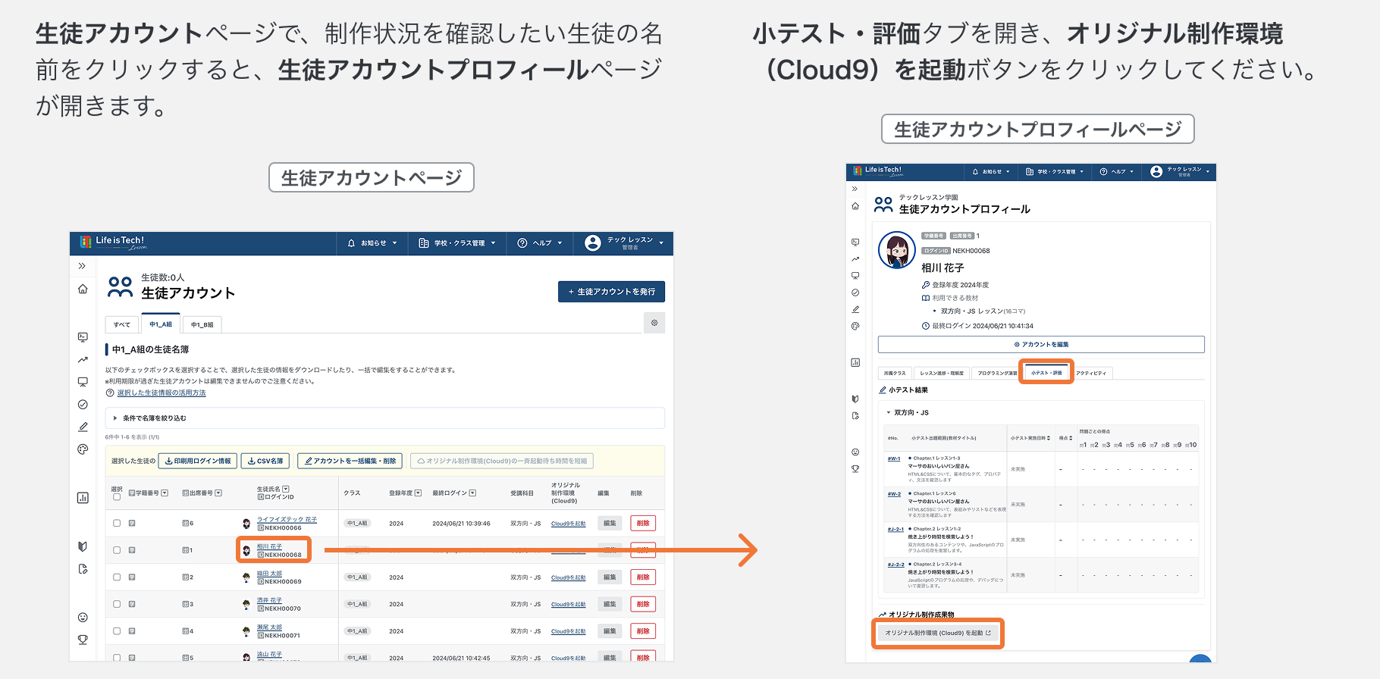1380x679 pixels.
Task: Switch to アクティビティ tab on profile page
Action: (x=1090, y=373)
